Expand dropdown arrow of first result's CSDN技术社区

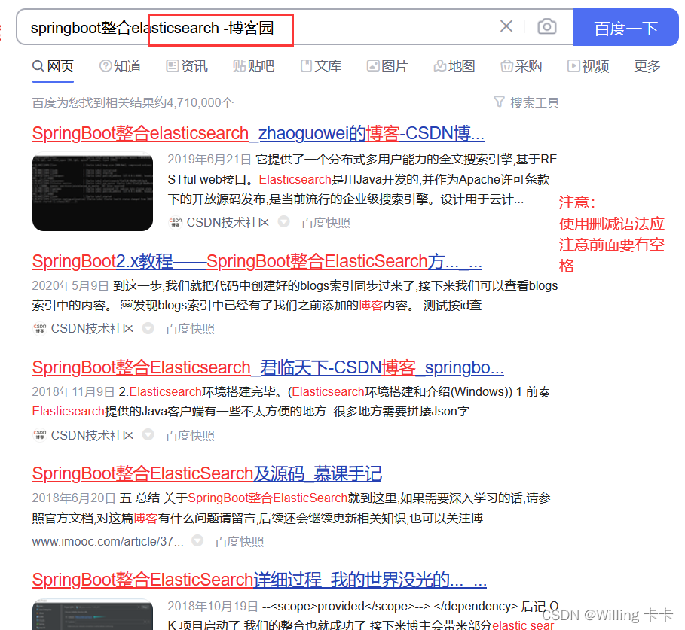coord(284,221)
